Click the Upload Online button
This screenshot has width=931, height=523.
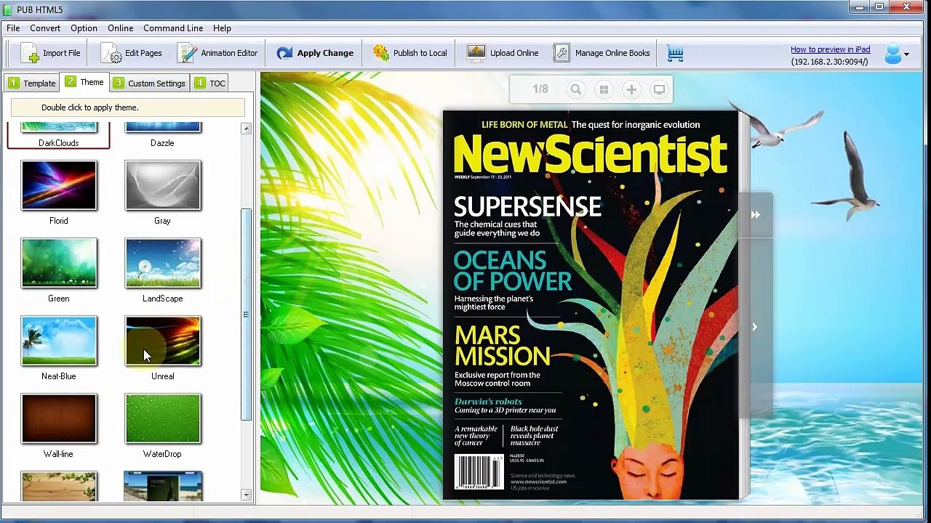(503, 53)
